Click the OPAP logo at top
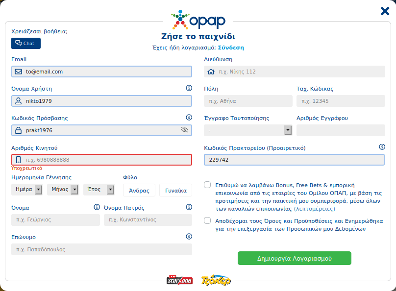 (x=198, y=20)
